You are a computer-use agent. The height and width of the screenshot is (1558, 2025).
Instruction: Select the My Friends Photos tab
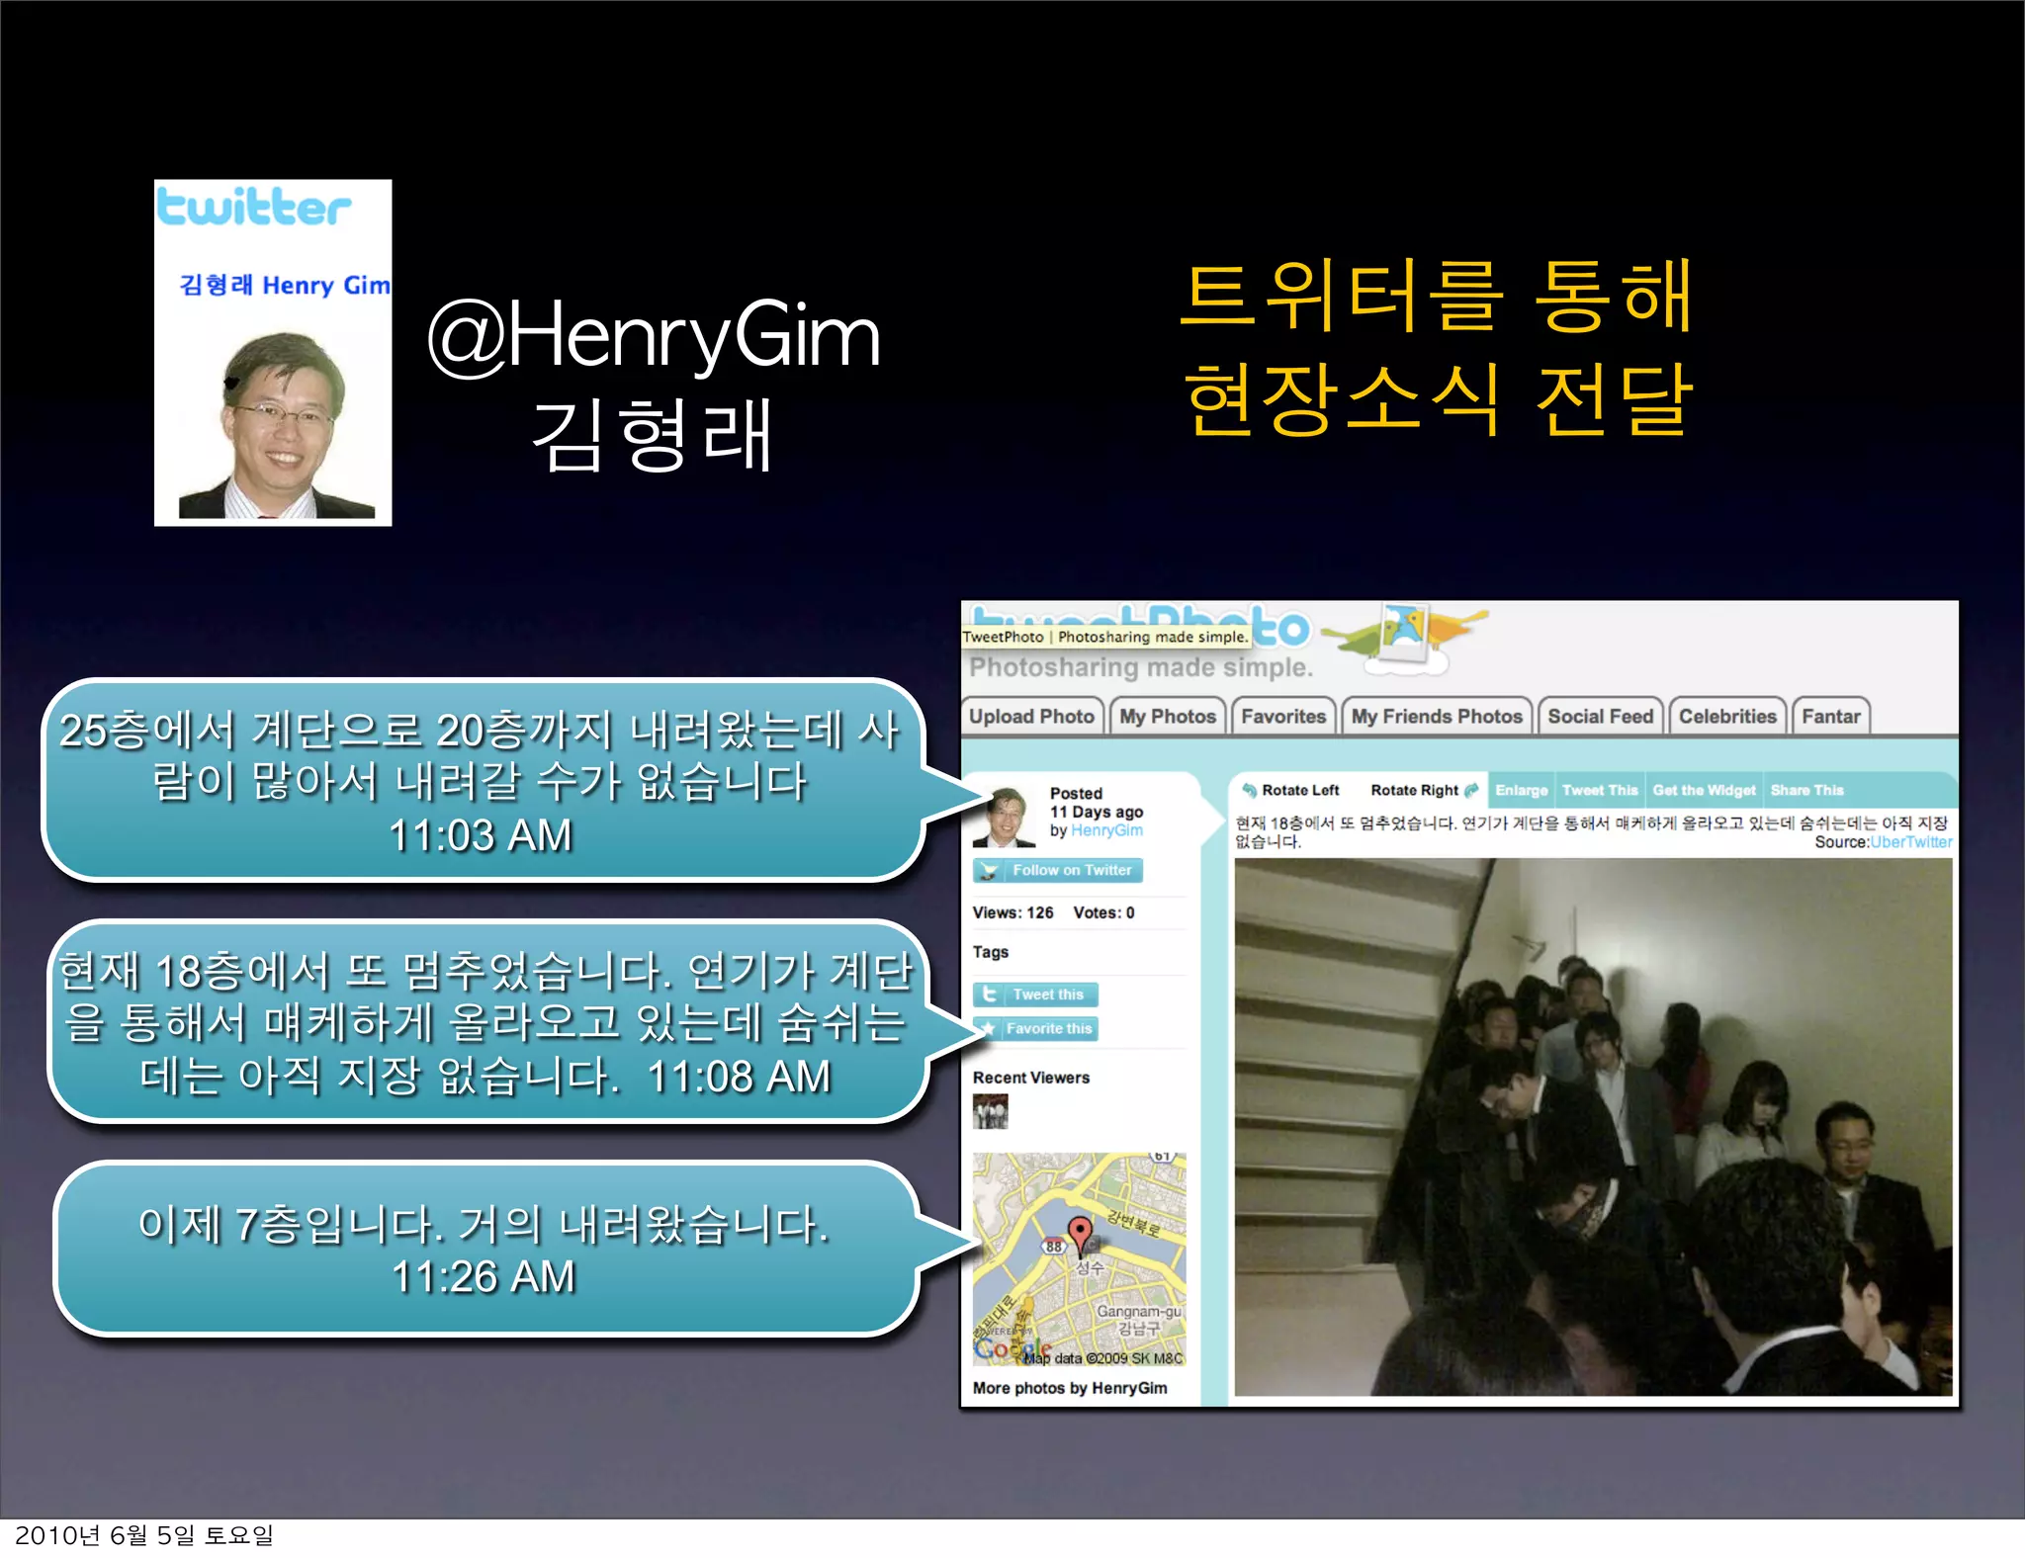tap(1437, 717)
